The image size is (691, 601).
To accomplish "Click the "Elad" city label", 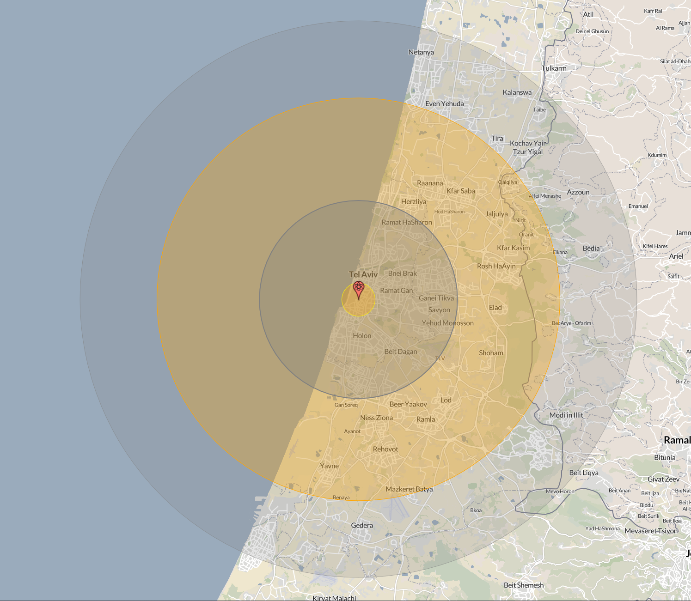I will point(495,308).
